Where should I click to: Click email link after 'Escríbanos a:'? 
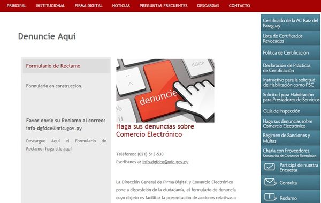165,162
